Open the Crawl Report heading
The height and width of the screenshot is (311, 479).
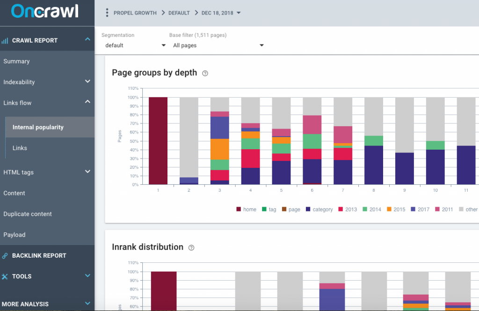coord(35,41)
